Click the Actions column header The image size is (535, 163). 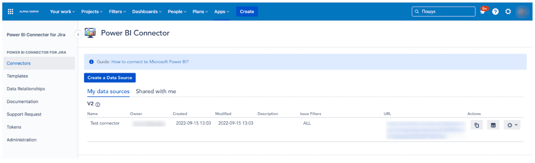click(474, 114)
